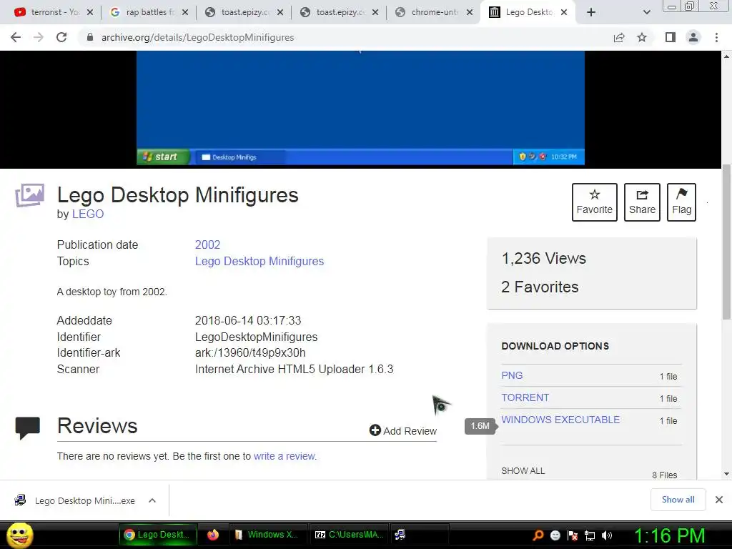Open the Chrome three-dot menu
The image size is (732, 549).
pyautogui.click(x=716, y=37)
